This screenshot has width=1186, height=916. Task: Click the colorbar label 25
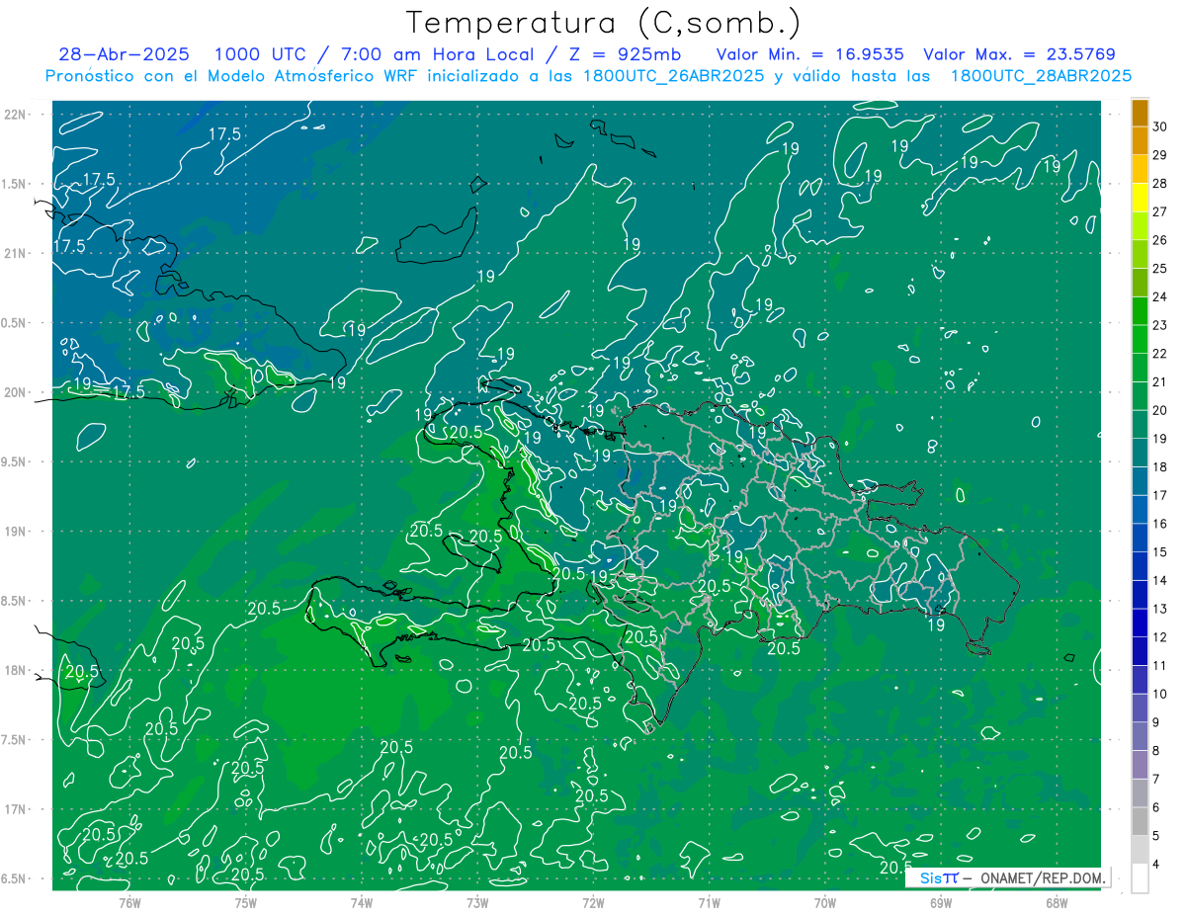1160,269
